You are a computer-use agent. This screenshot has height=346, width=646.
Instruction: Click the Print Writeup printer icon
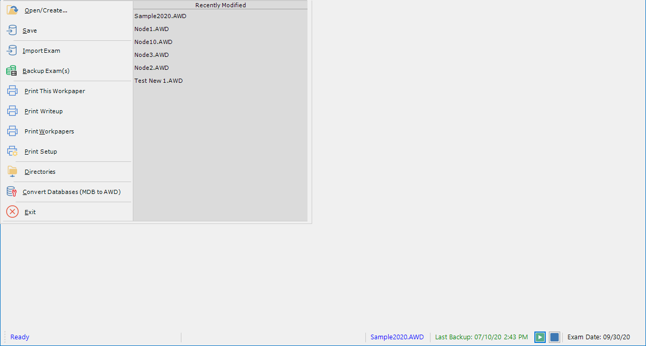pyautogui.click(x=12, y=110)
